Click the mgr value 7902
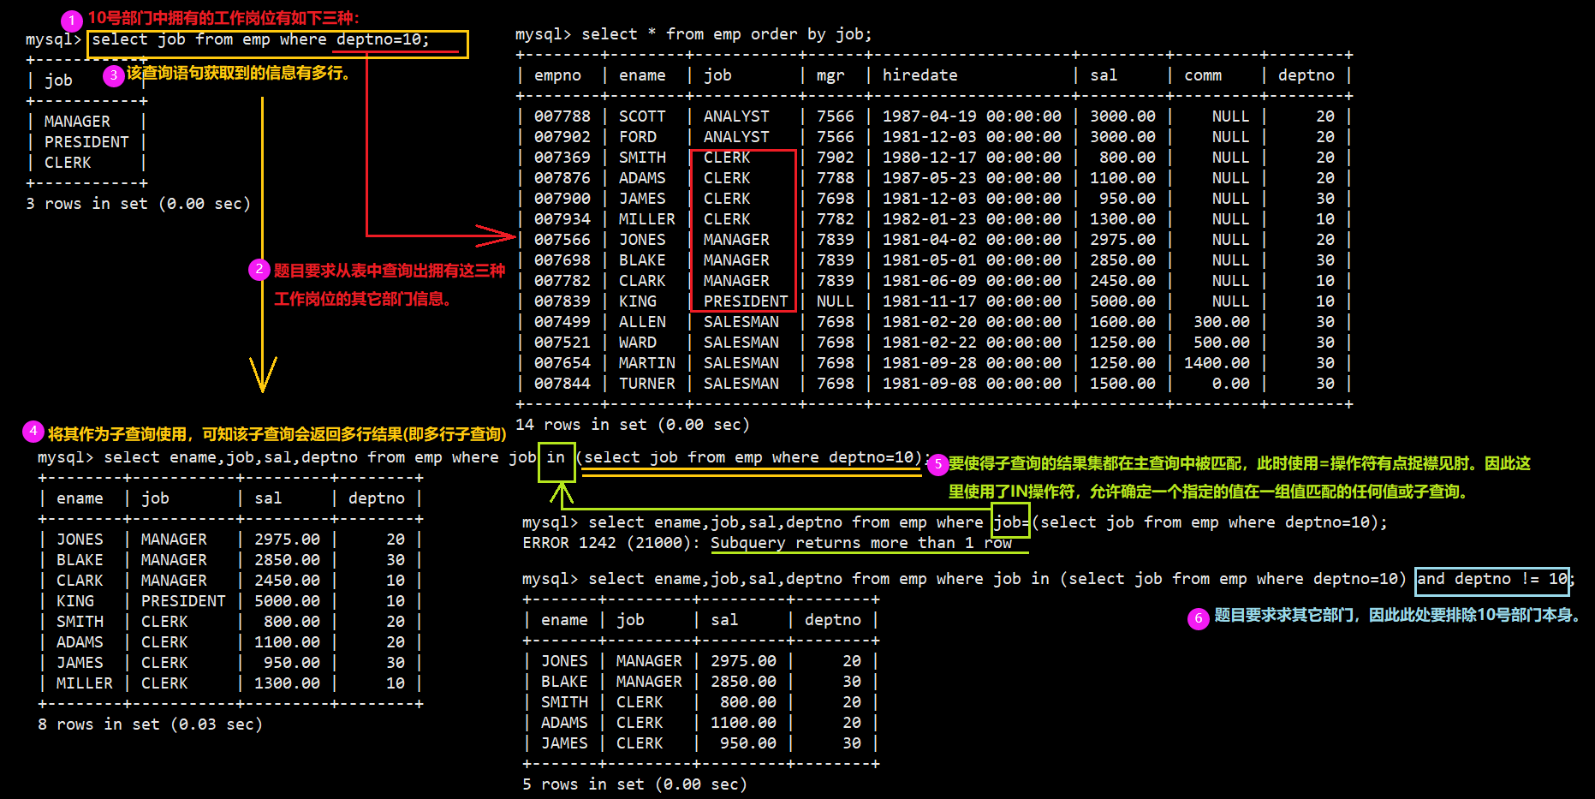This screenshot has height=799, width=1595. (836, 158)
